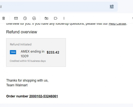Click the Team Walmart signature
Image resolution: width=133 pixels, height=107 pixels.
[x=17, y=85]
